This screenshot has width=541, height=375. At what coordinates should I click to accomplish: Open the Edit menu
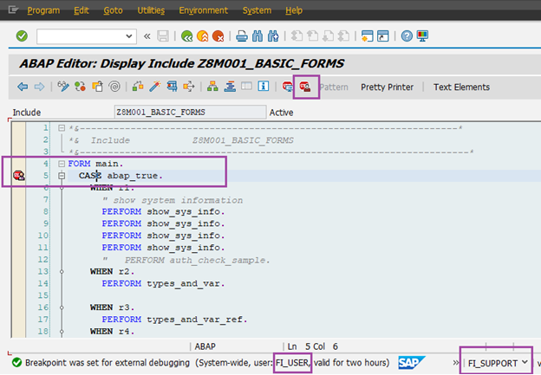pos(81,10)
